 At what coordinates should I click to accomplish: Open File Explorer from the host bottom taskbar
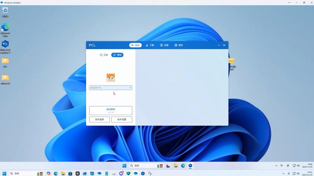63,174
